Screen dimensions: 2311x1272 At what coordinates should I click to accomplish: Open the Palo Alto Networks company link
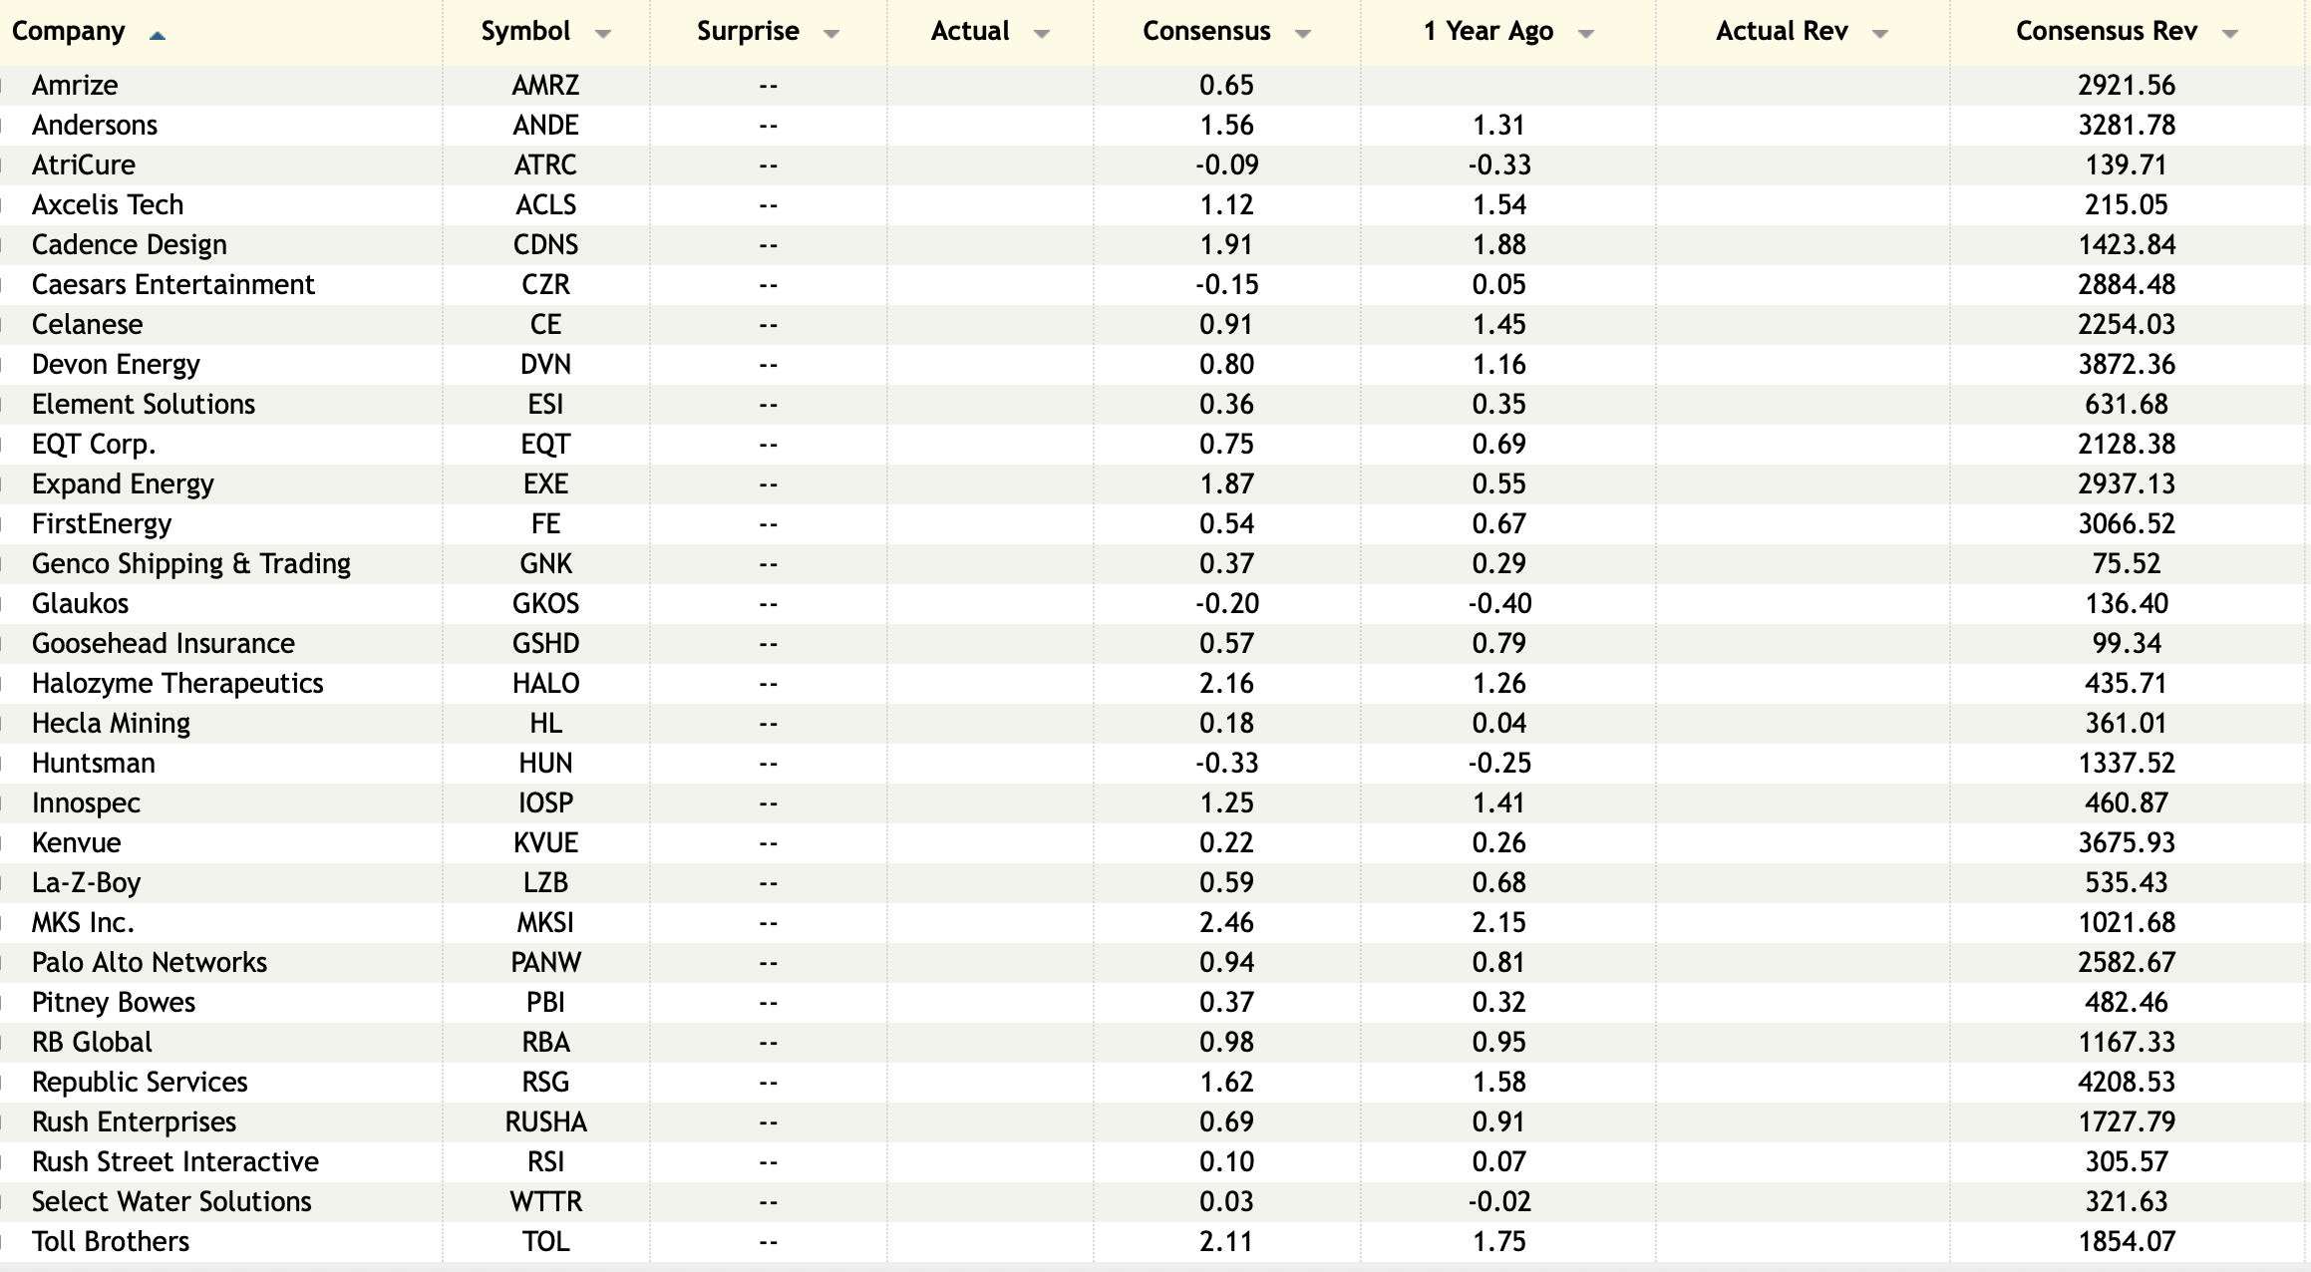150,962
